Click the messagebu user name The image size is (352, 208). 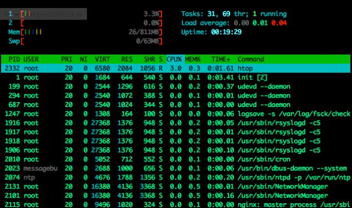(41, 169)
